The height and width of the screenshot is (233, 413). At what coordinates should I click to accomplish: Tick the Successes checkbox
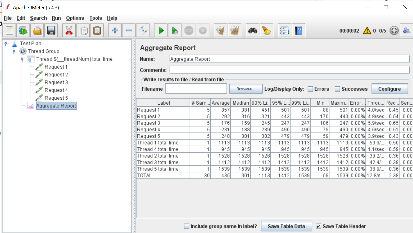337,89
